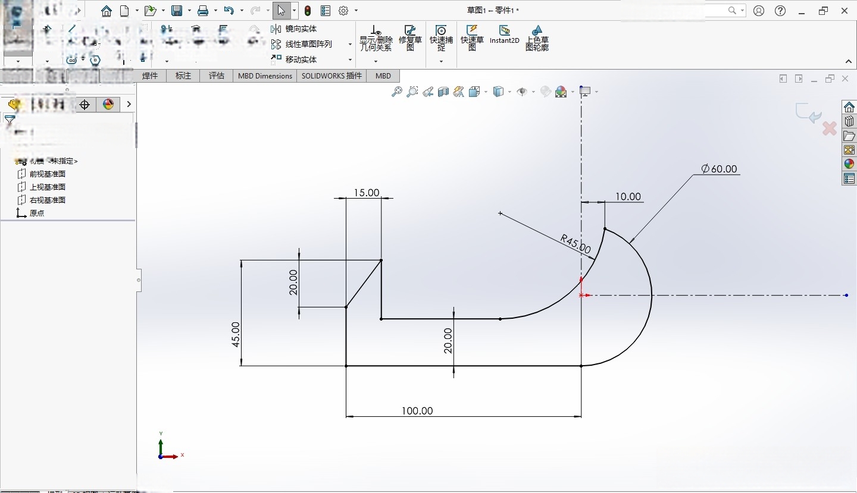Open dropdown arrow next to Print
The width and height of the screenshot is (857, 493).
coord(215,11)
